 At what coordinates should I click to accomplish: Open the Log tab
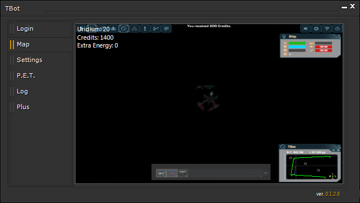click(22, 91)
